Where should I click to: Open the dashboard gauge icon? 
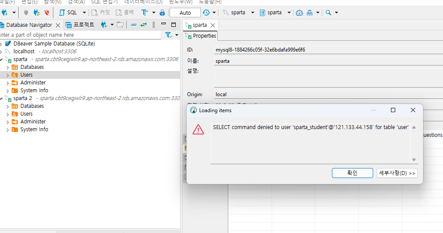(x=299, y=13)
